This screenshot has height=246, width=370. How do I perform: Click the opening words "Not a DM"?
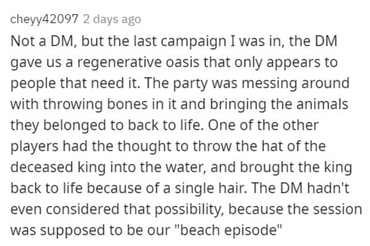43,41
